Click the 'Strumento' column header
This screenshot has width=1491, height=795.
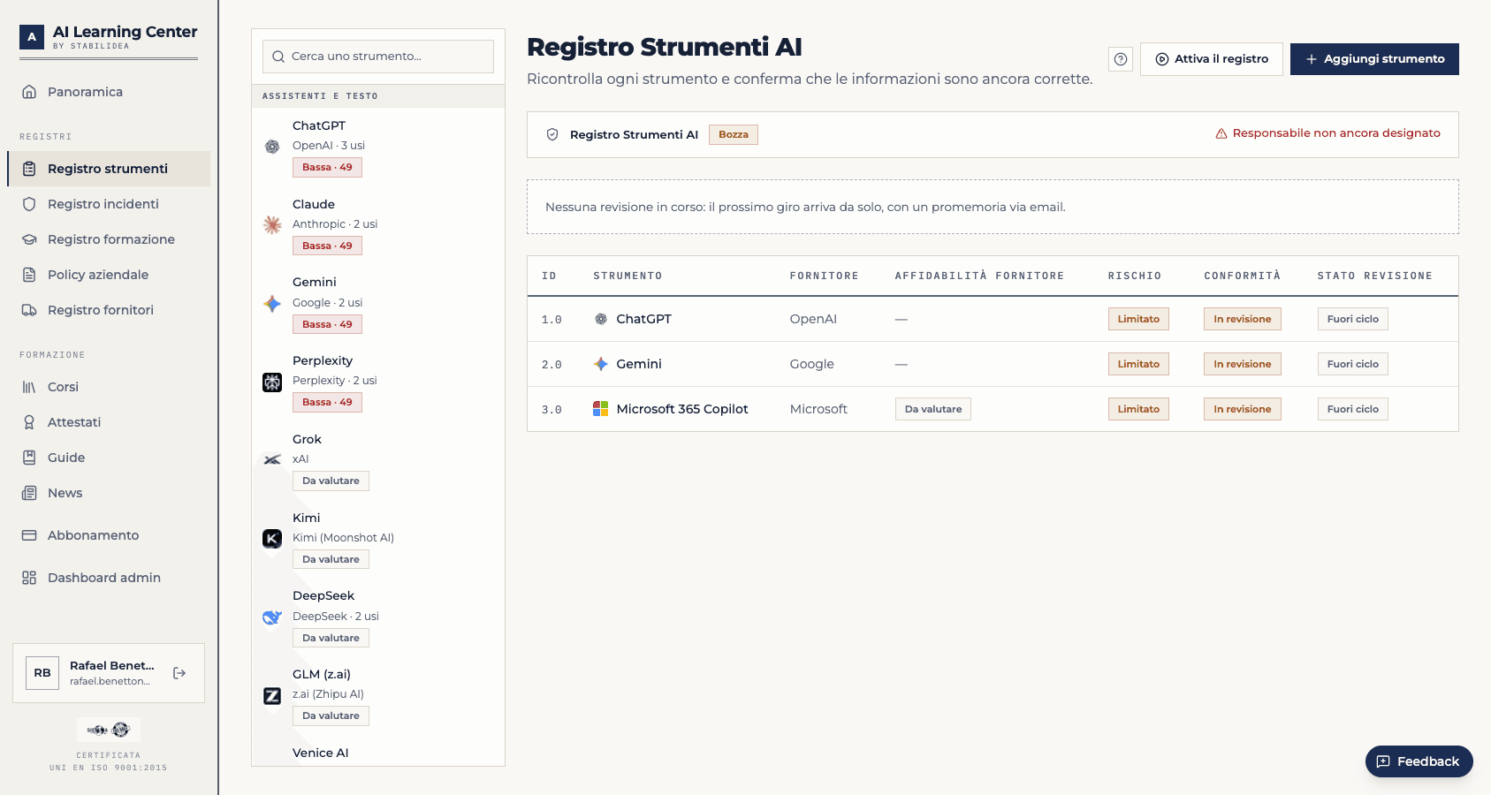tap(628, 276)
